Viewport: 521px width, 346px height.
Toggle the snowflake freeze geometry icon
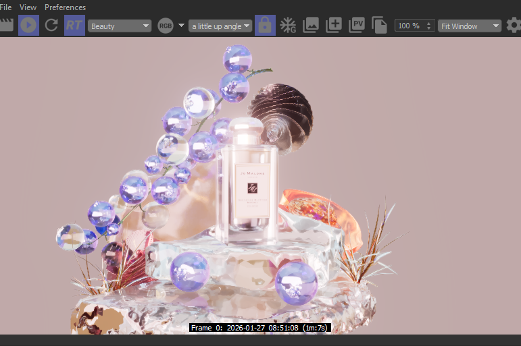point(289,26)
